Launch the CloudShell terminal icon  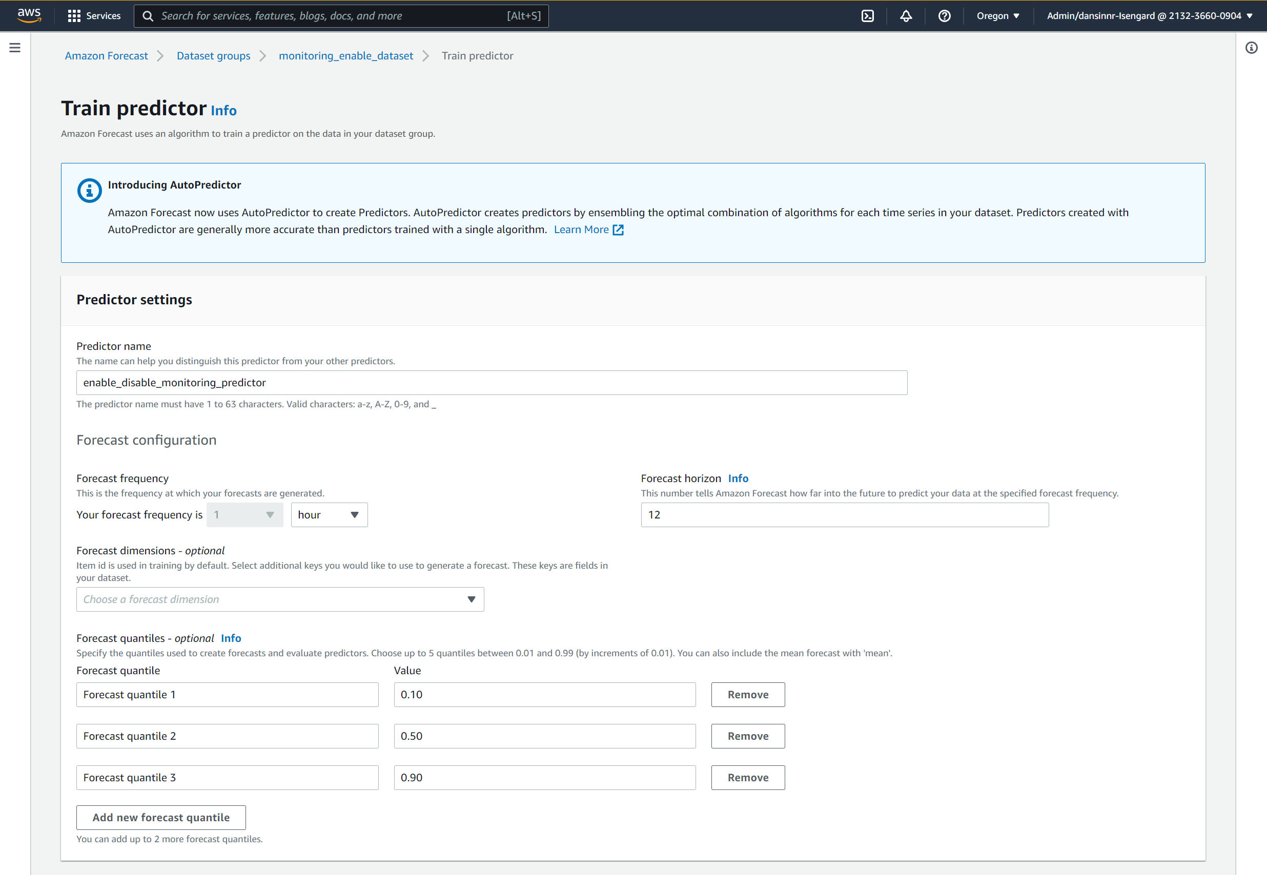click(867, 16)
